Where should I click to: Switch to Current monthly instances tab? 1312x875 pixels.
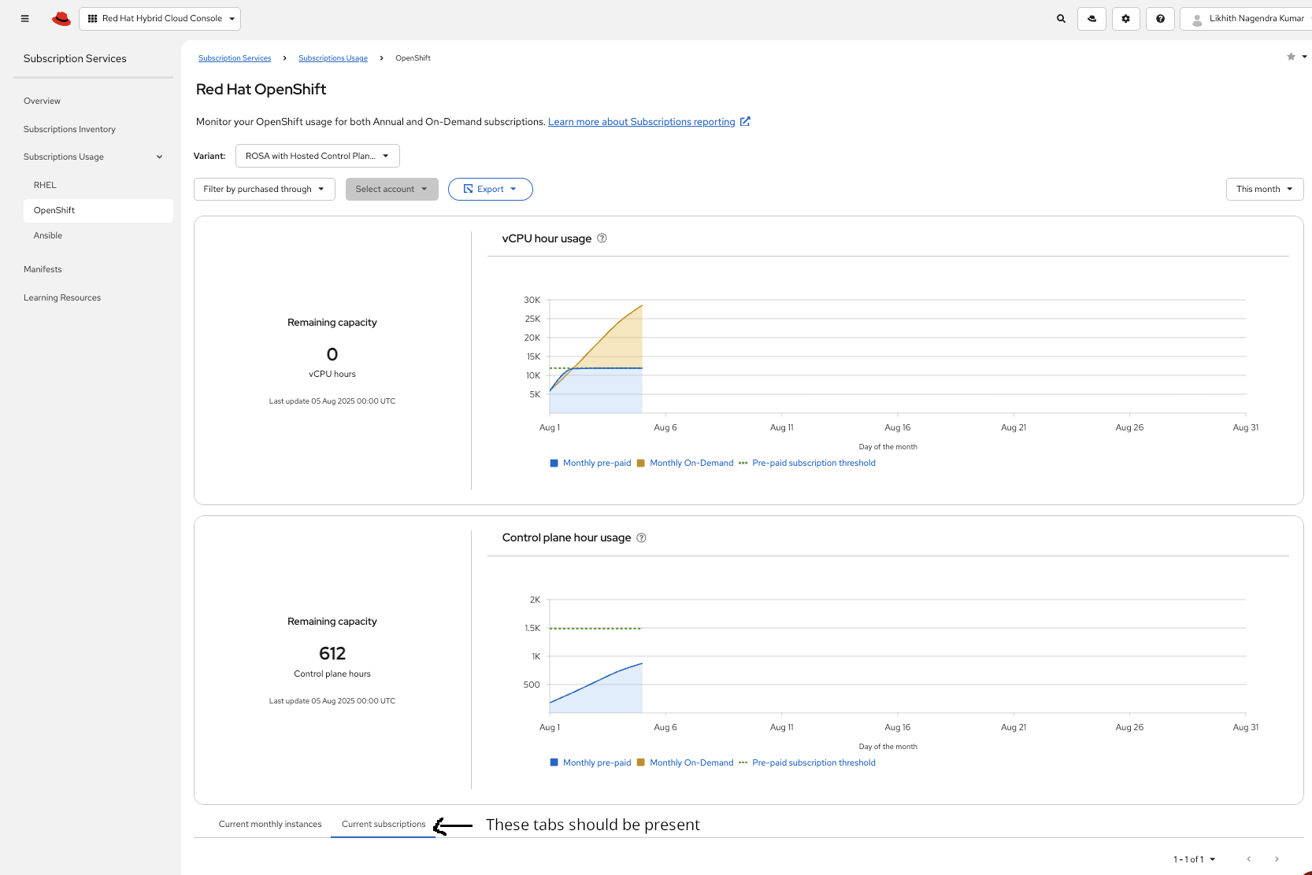tap(270, 824)
